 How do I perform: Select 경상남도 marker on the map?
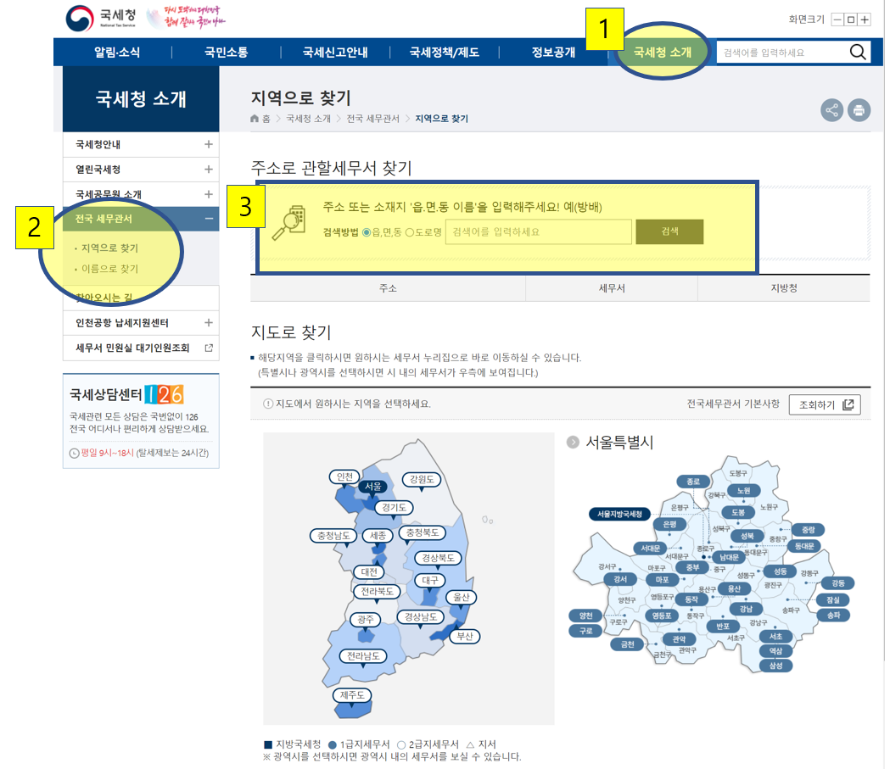420,617
